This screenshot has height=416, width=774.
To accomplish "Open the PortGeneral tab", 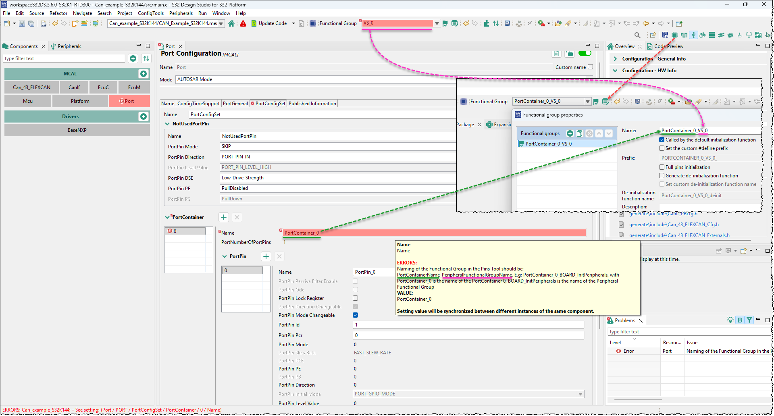I will tap(235, 104).
